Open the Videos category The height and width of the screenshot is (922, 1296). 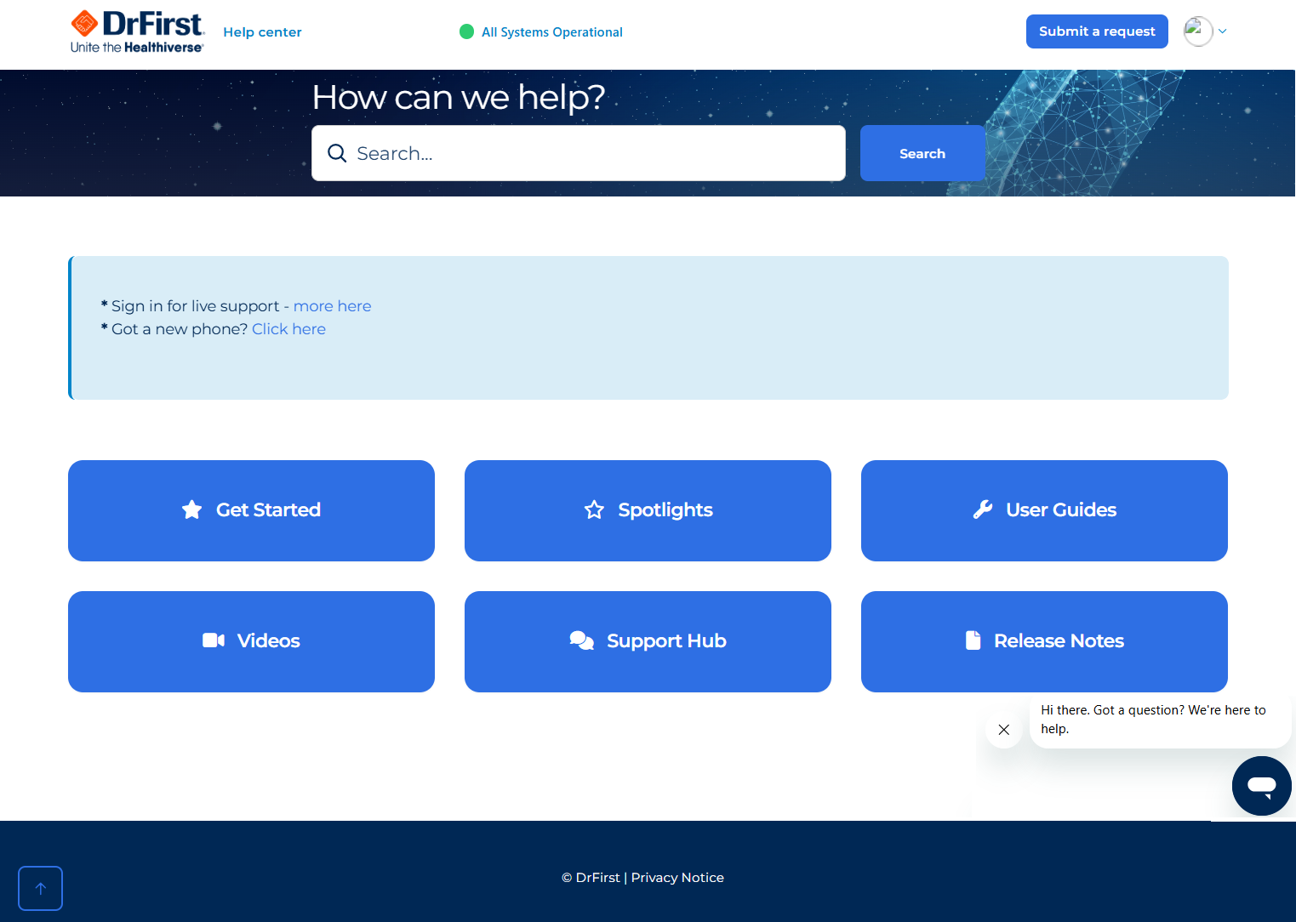click(251, 641)
